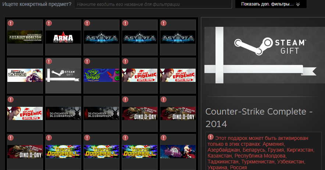This screenshot has width=325, height=170.
Task: Click the 'Counter-Strike Complete - 2014' title
Action: click(259, 117)
